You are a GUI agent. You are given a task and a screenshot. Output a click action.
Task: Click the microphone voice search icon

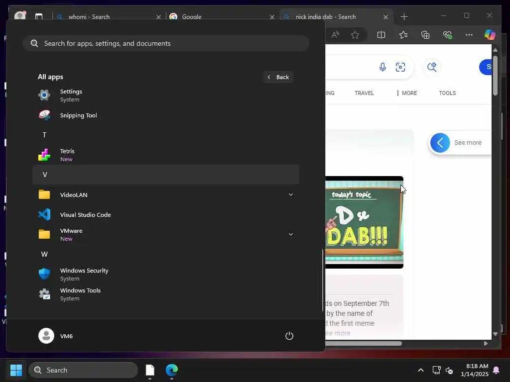[x=382, y=67]
